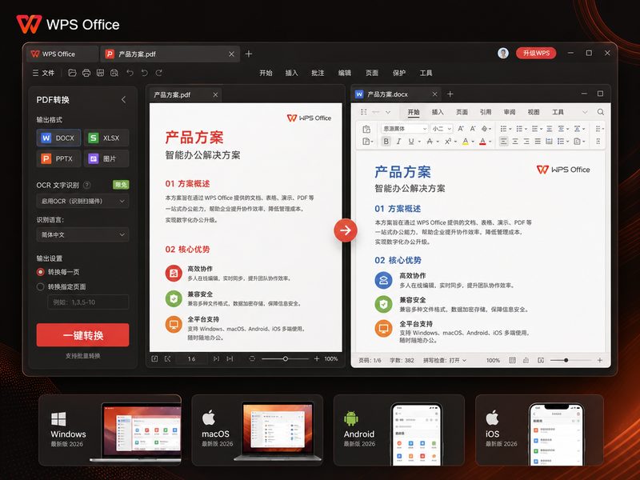
Task: Add new tab beside 产品方案.docx
Action: [450, 94]
